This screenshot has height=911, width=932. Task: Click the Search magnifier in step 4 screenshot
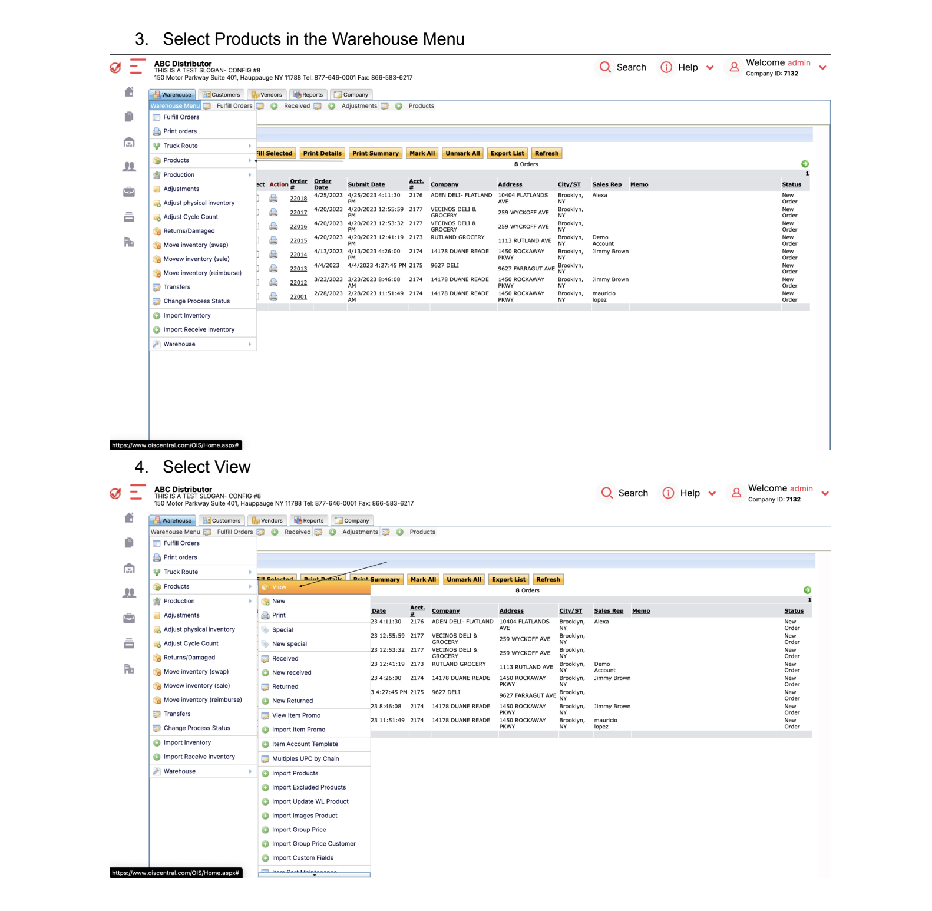(x=607, y=493)
